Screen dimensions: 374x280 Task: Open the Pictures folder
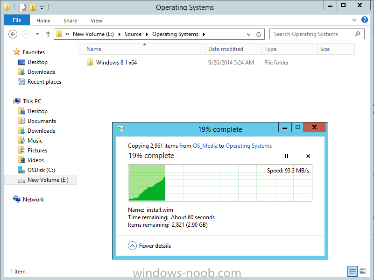click(x=37, y=150)
